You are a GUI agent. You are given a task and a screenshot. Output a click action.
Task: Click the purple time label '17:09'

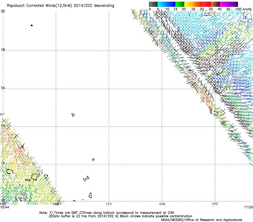pos(248,207)
